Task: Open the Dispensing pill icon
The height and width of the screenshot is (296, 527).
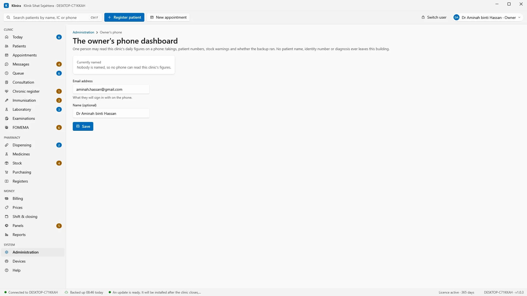Action: (7, 145)
